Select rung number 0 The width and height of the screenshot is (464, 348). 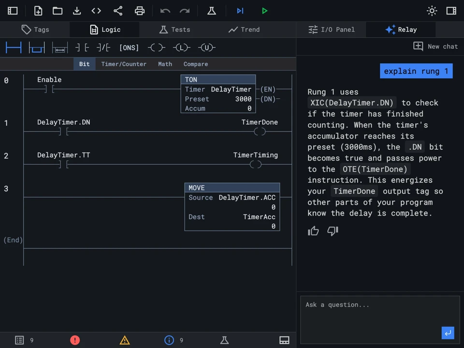[6, 81]
